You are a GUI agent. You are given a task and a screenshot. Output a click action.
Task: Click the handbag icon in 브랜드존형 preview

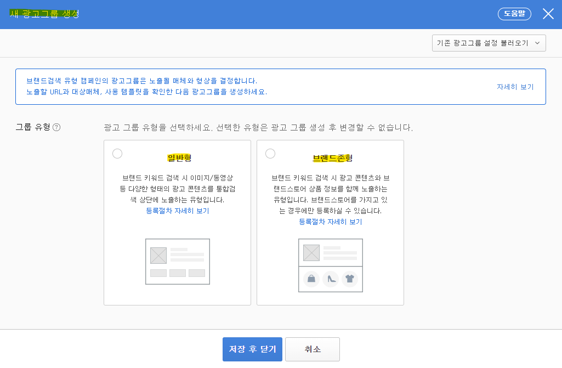click(x=311, y=279)
